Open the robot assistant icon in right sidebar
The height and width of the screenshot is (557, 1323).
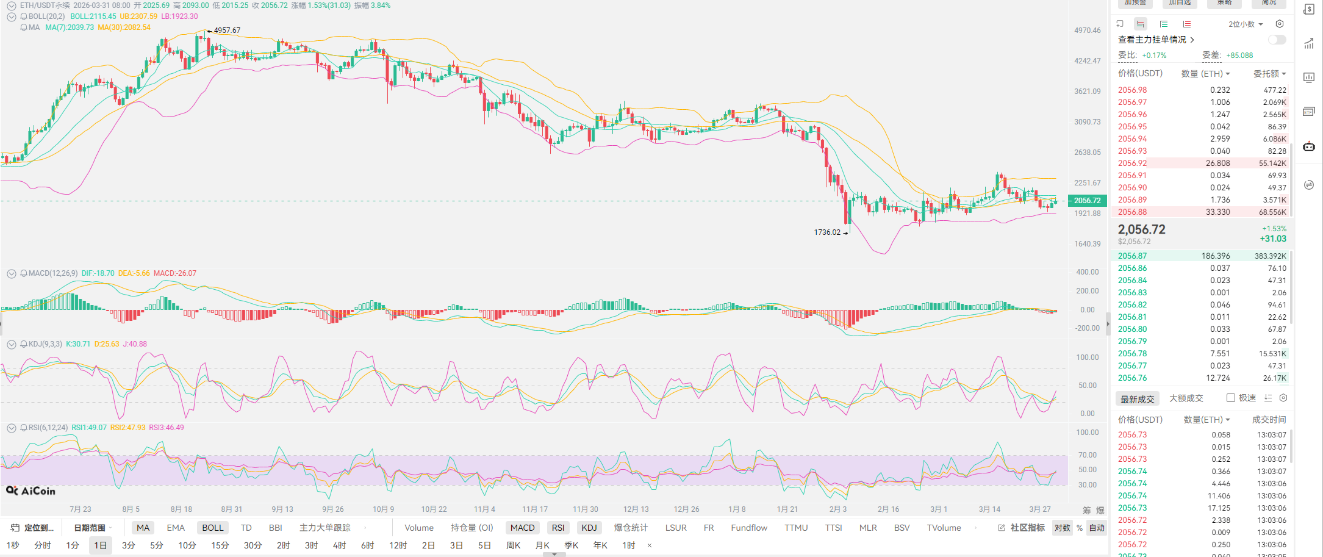[1308, 146]
